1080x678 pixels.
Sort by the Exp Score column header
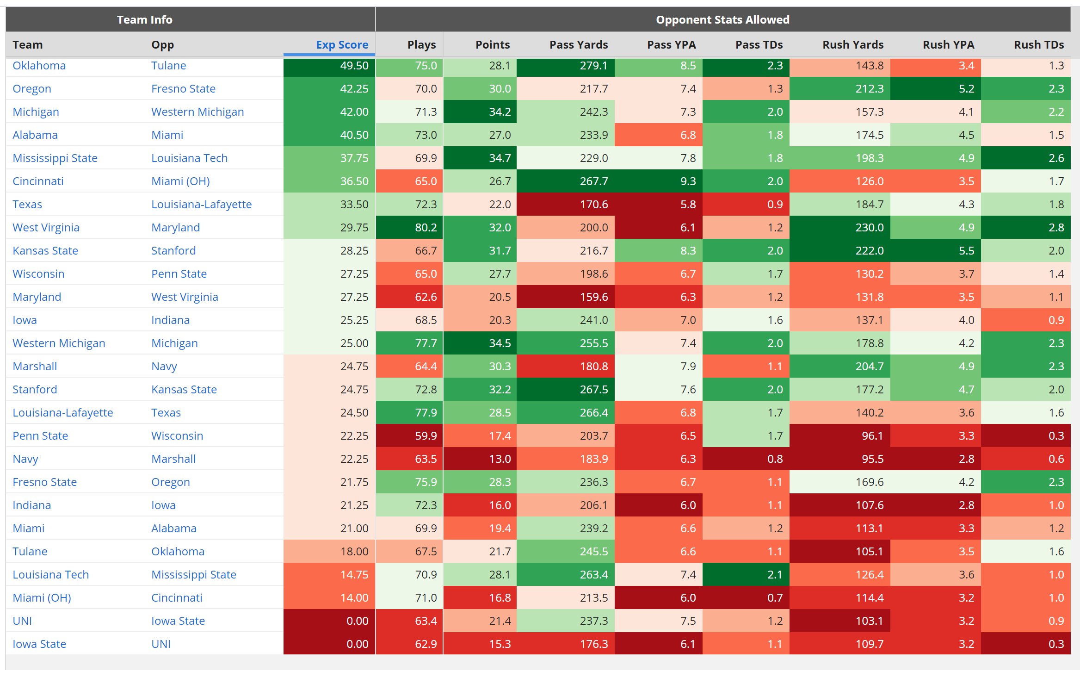(x=342, y=45)
